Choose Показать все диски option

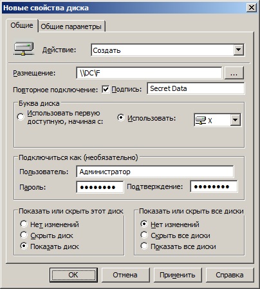point(144,246)
